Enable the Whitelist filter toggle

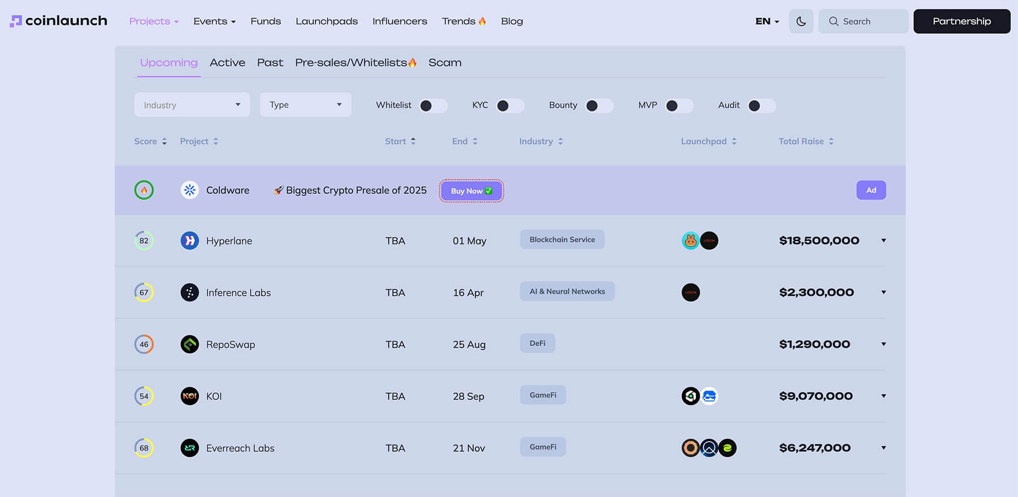point(433,106)
